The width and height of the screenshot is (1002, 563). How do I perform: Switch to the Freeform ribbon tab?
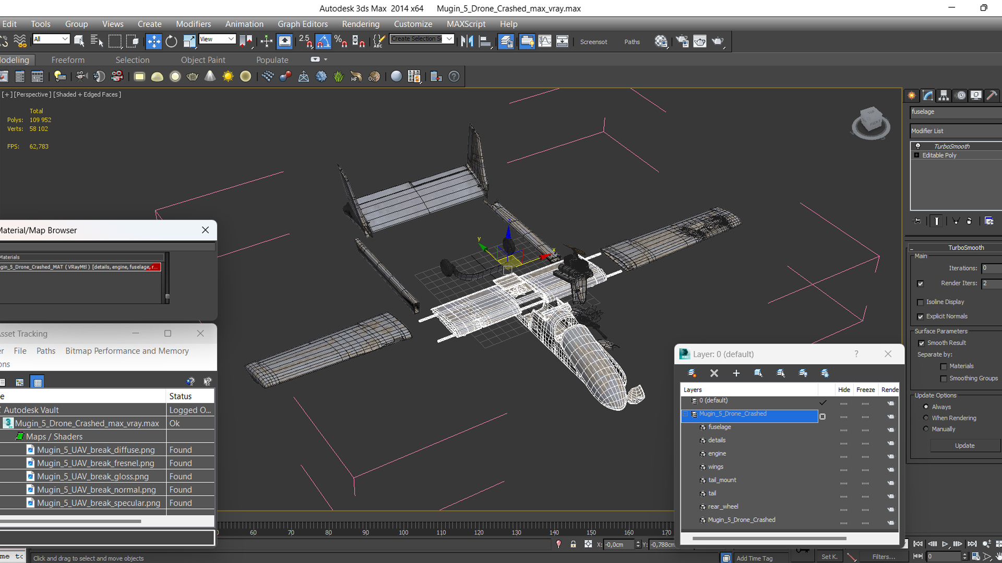(68, 60)
